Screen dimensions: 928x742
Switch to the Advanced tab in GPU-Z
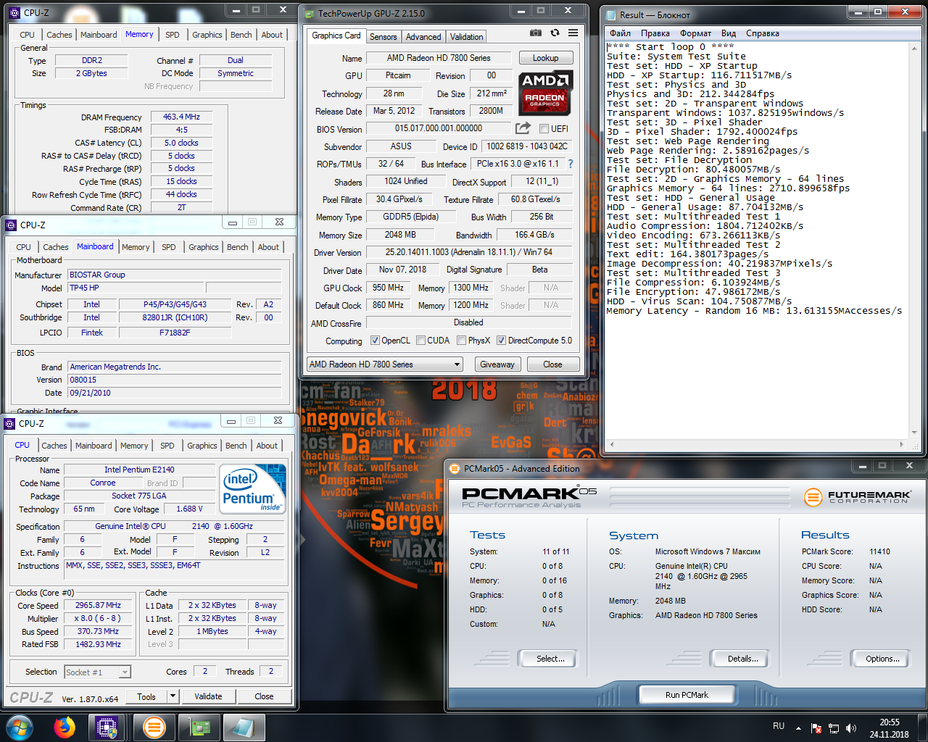(423, 37)
